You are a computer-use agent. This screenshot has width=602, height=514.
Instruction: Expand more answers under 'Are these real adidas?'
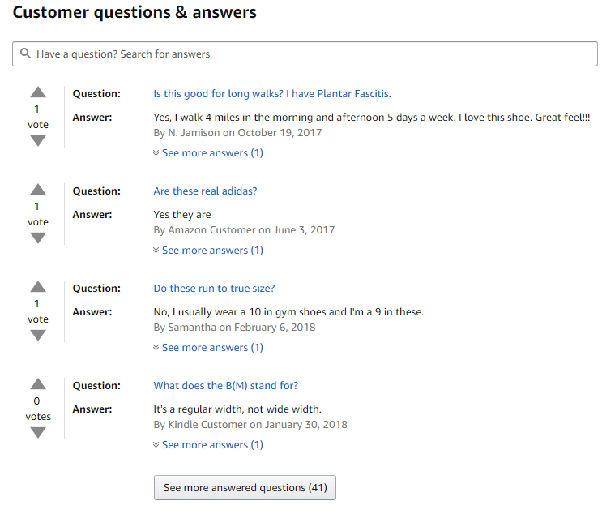[x=208, y=251]
